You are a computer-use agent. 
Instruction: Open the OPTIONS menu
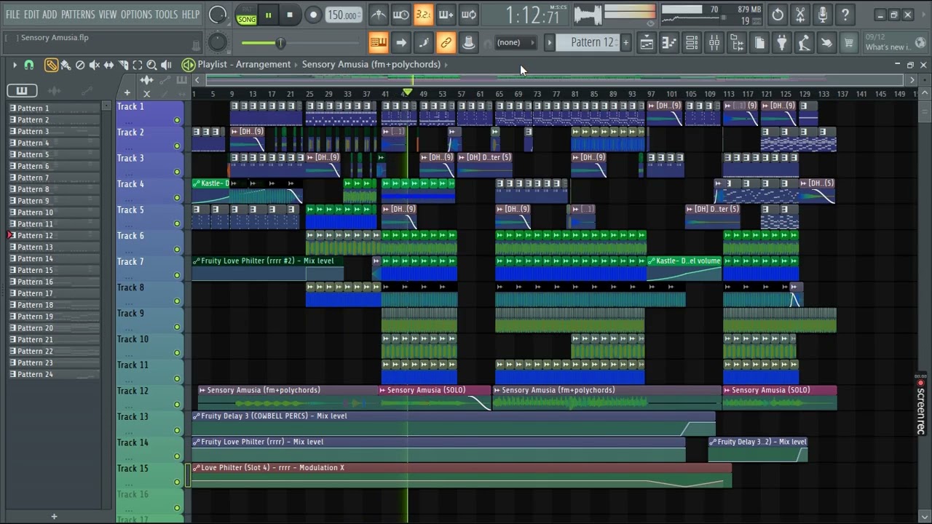click(x=136, y=15)
